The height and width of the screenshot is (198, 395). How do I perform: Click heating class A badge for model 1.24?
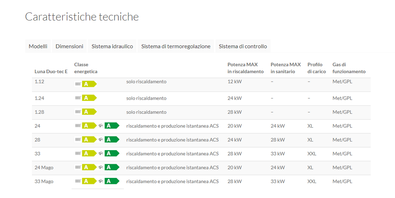tap(89, 98)
